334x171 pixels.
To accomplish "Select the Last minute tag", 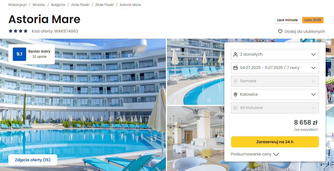I will (288, 20).
